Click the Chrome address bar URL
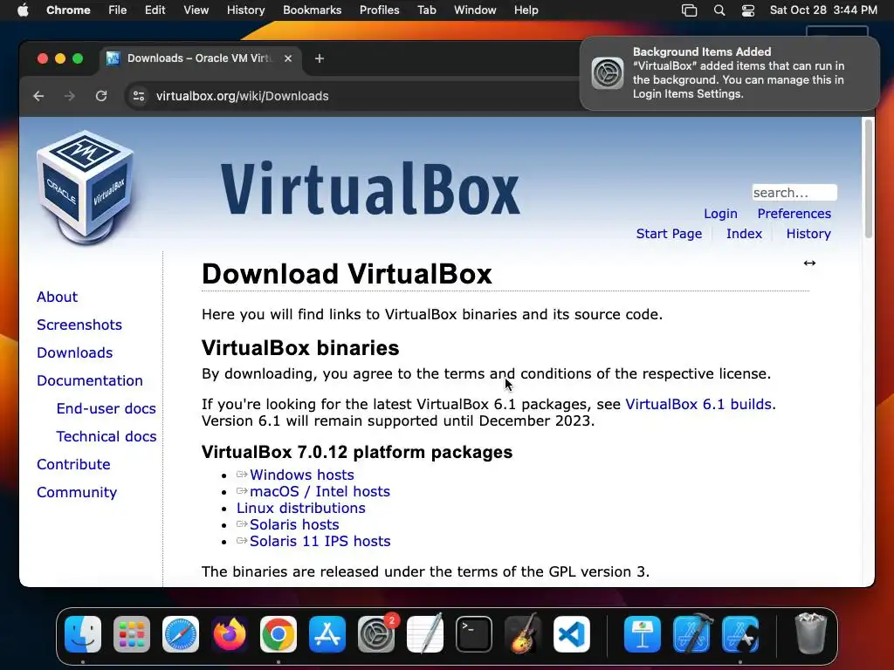This screenshot has height=670, width=894. click(x=243, y=96)
